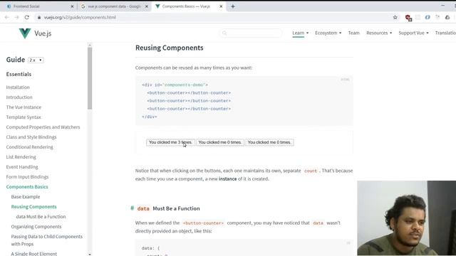Close the Frontend Social tab

(x=72, y=6)
